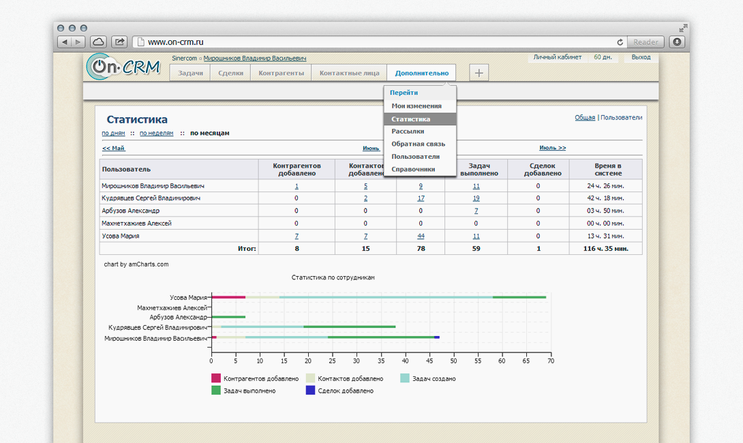Click the share icon in browser toolbar
Screen dimensions: 743x443
point(119,42)
